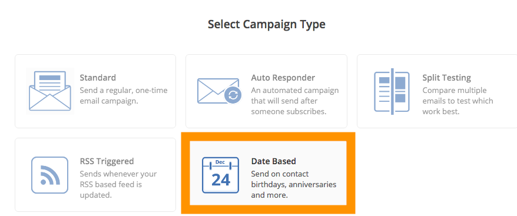The width and height of the screenshot is (517, 216).
Task: Click the RSS feed icon
Action: (x=50, y=175)
